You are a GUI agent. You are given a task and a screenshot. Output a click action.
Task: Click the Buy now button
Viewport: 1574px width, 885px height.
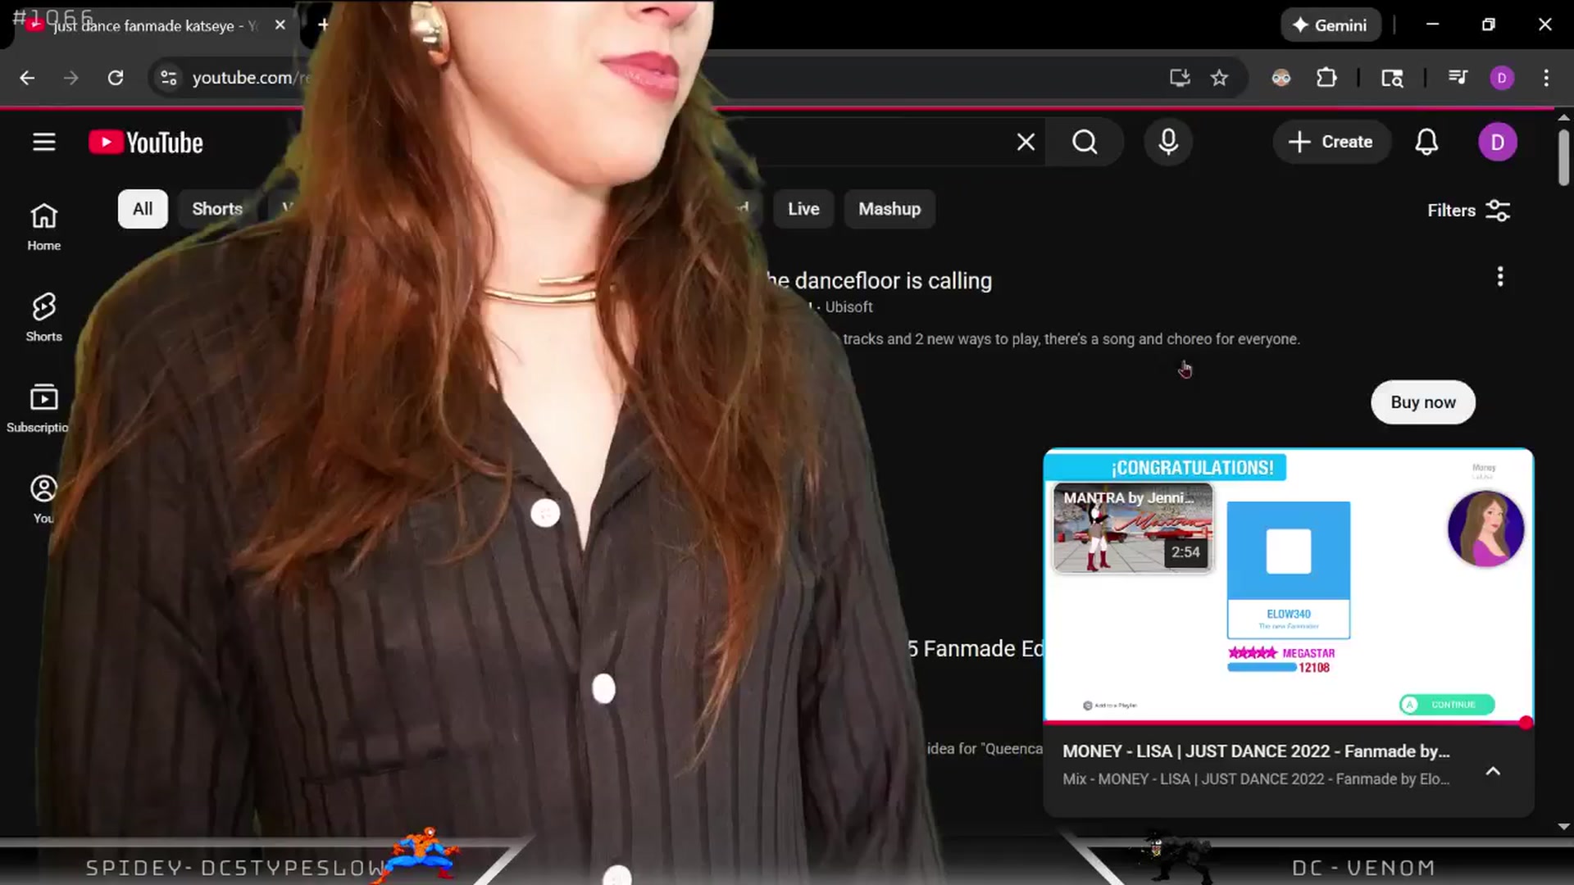tap(1423, 402)
